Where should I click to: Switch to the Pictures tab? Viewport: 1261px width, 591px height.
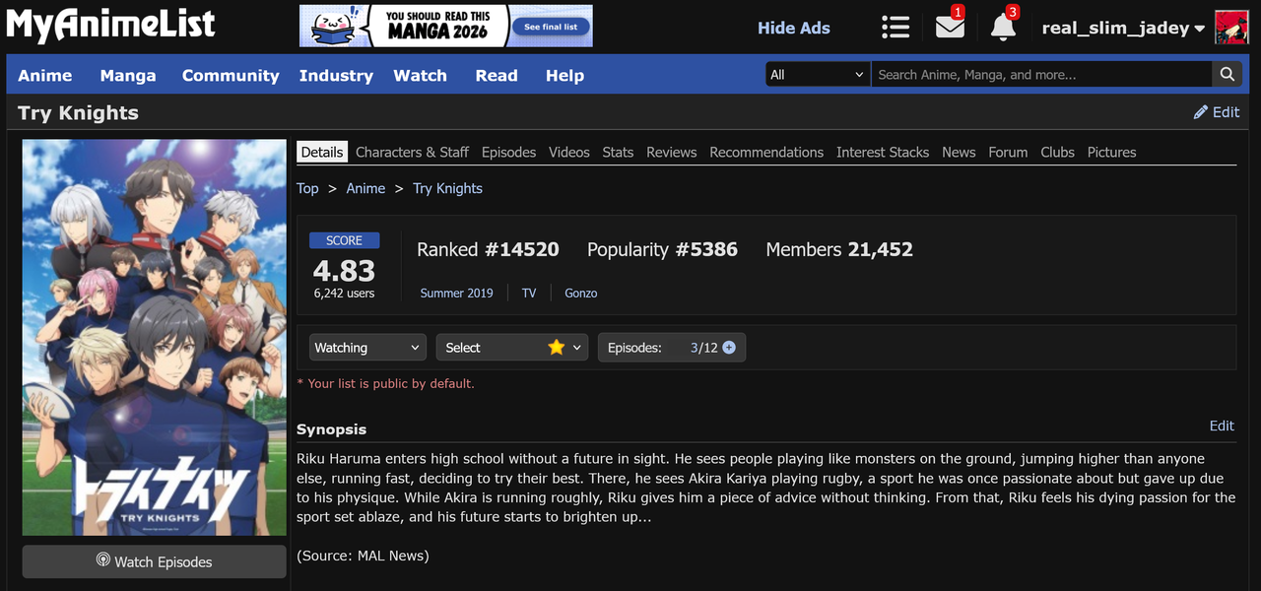coord(1111,152)
